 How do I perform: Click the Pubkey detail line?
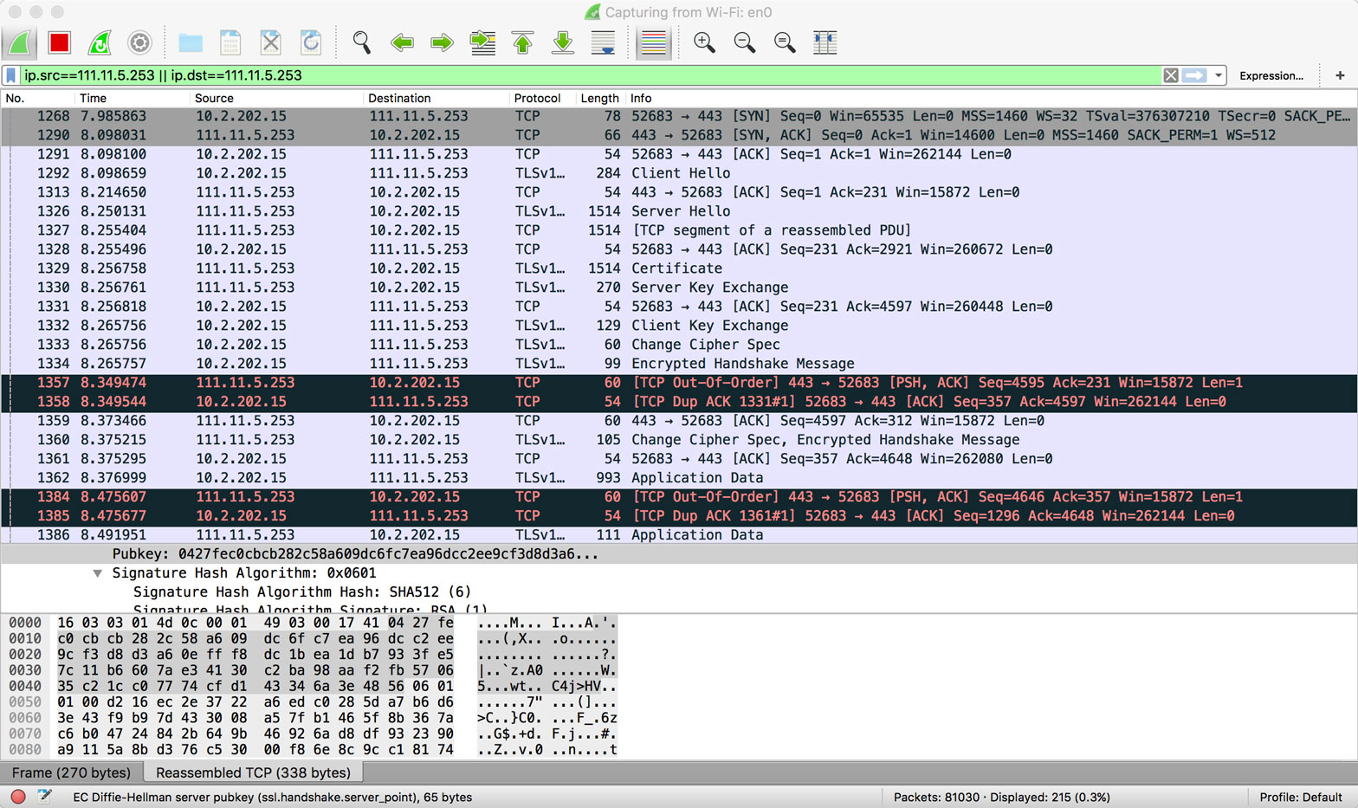679,554
